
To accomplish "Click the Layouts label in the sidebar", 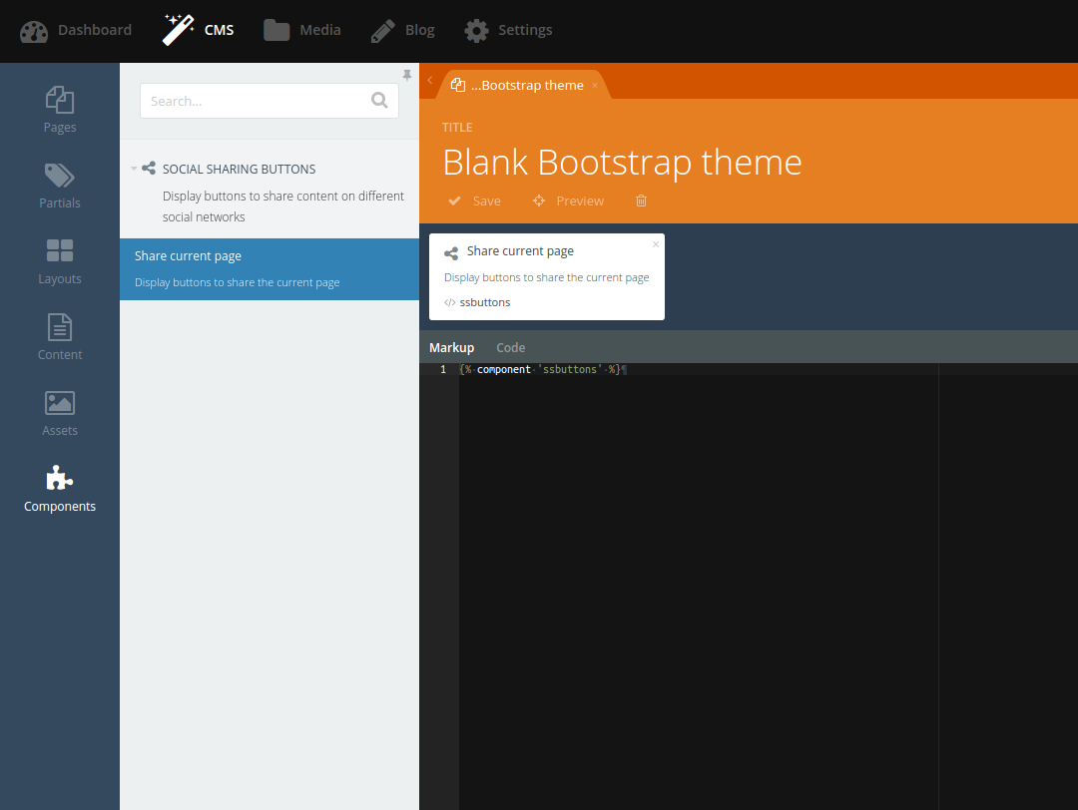I will coord(60,279).
